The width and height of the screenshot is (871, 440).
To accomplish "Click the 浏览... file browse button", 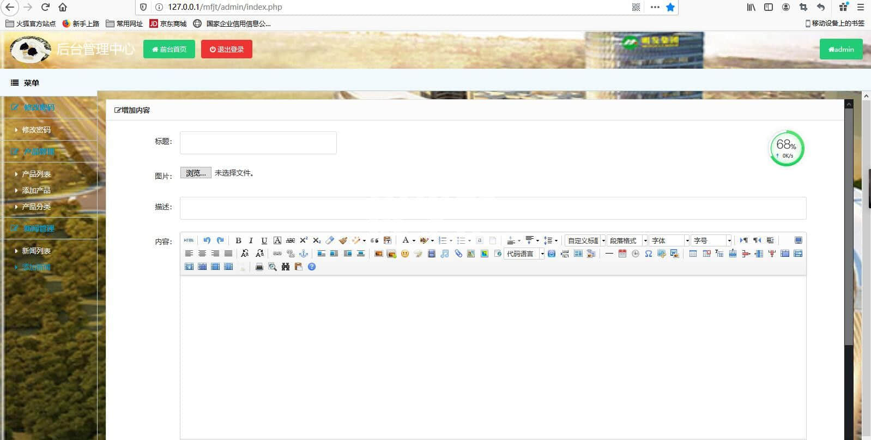I will (x=196, y=173).
